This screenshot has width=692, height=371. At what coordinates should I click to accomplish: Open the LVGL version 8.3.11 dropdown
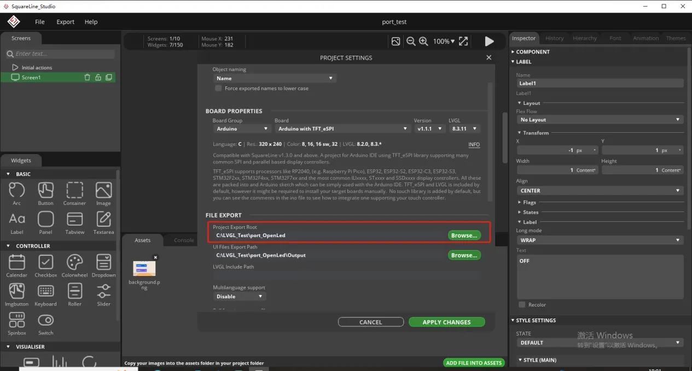(464, 129)
